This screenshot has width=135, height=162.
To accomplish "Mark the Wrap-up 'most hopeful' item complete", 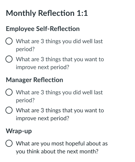I will pyautogui.click(x=9, y=143).
